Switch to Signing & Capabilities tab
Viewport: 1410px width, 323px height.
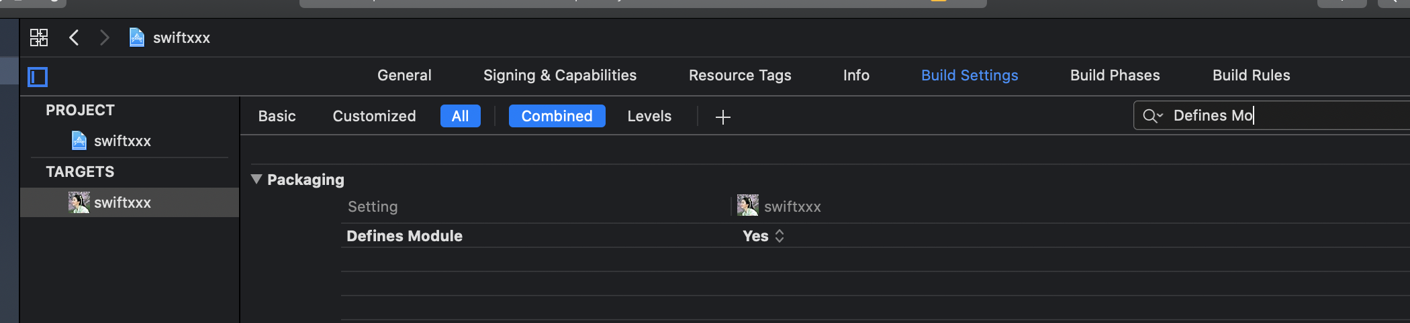coord(559,75)
